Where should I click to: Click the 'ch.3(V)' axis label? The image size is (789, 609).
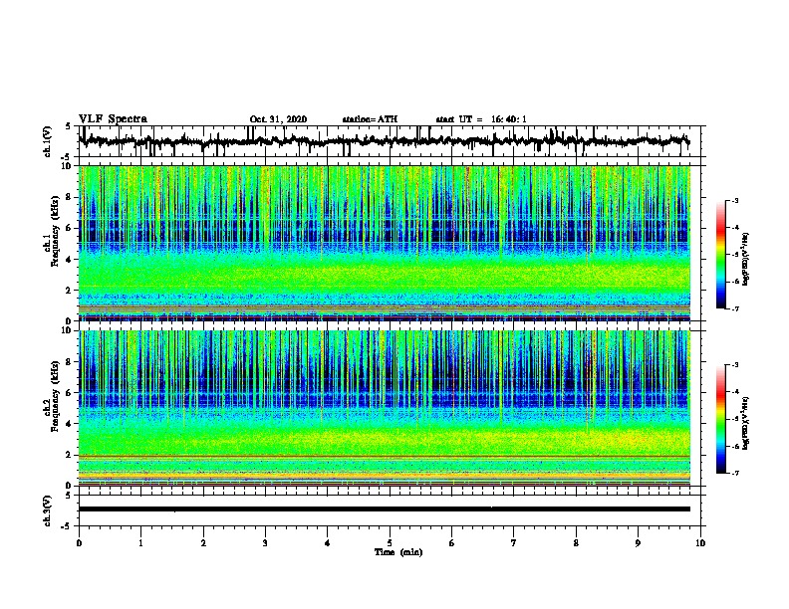click(x=48, y=510)
